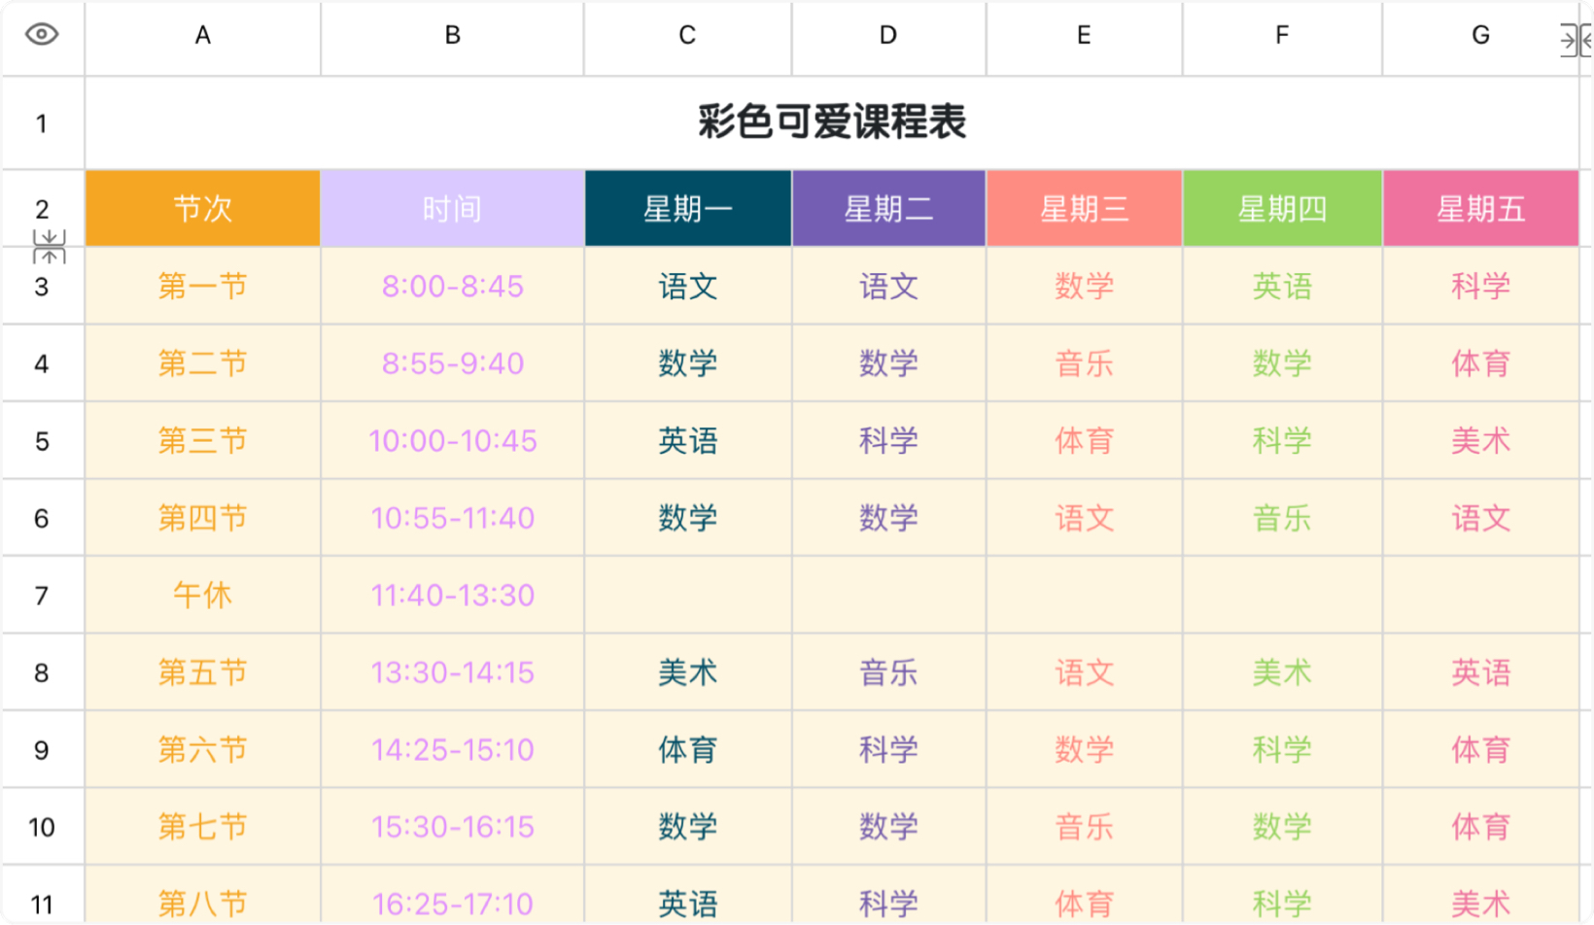The height and width of the screenshot is (925, 1594).
Task: Select row 5 header
Action: (x=42, y=441)
